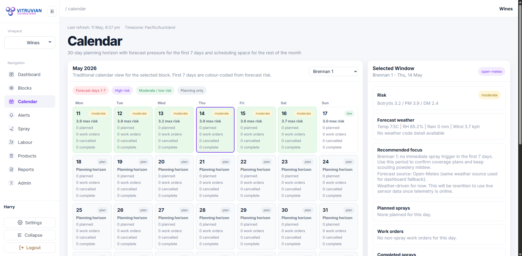Screen dimensions: 522x256
Task: Click the Blocks cube icon
Action: pos(11,88)
